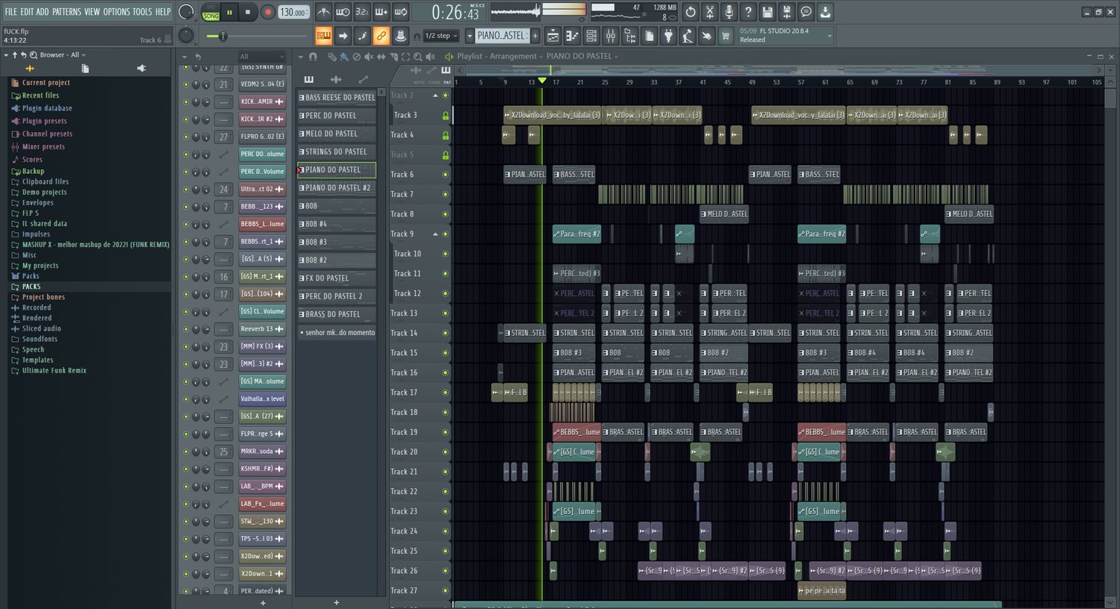This screenshot has height=609, width=1120.
Task: Mute Track 14 using its green light
Action: (x=446, y=333)
